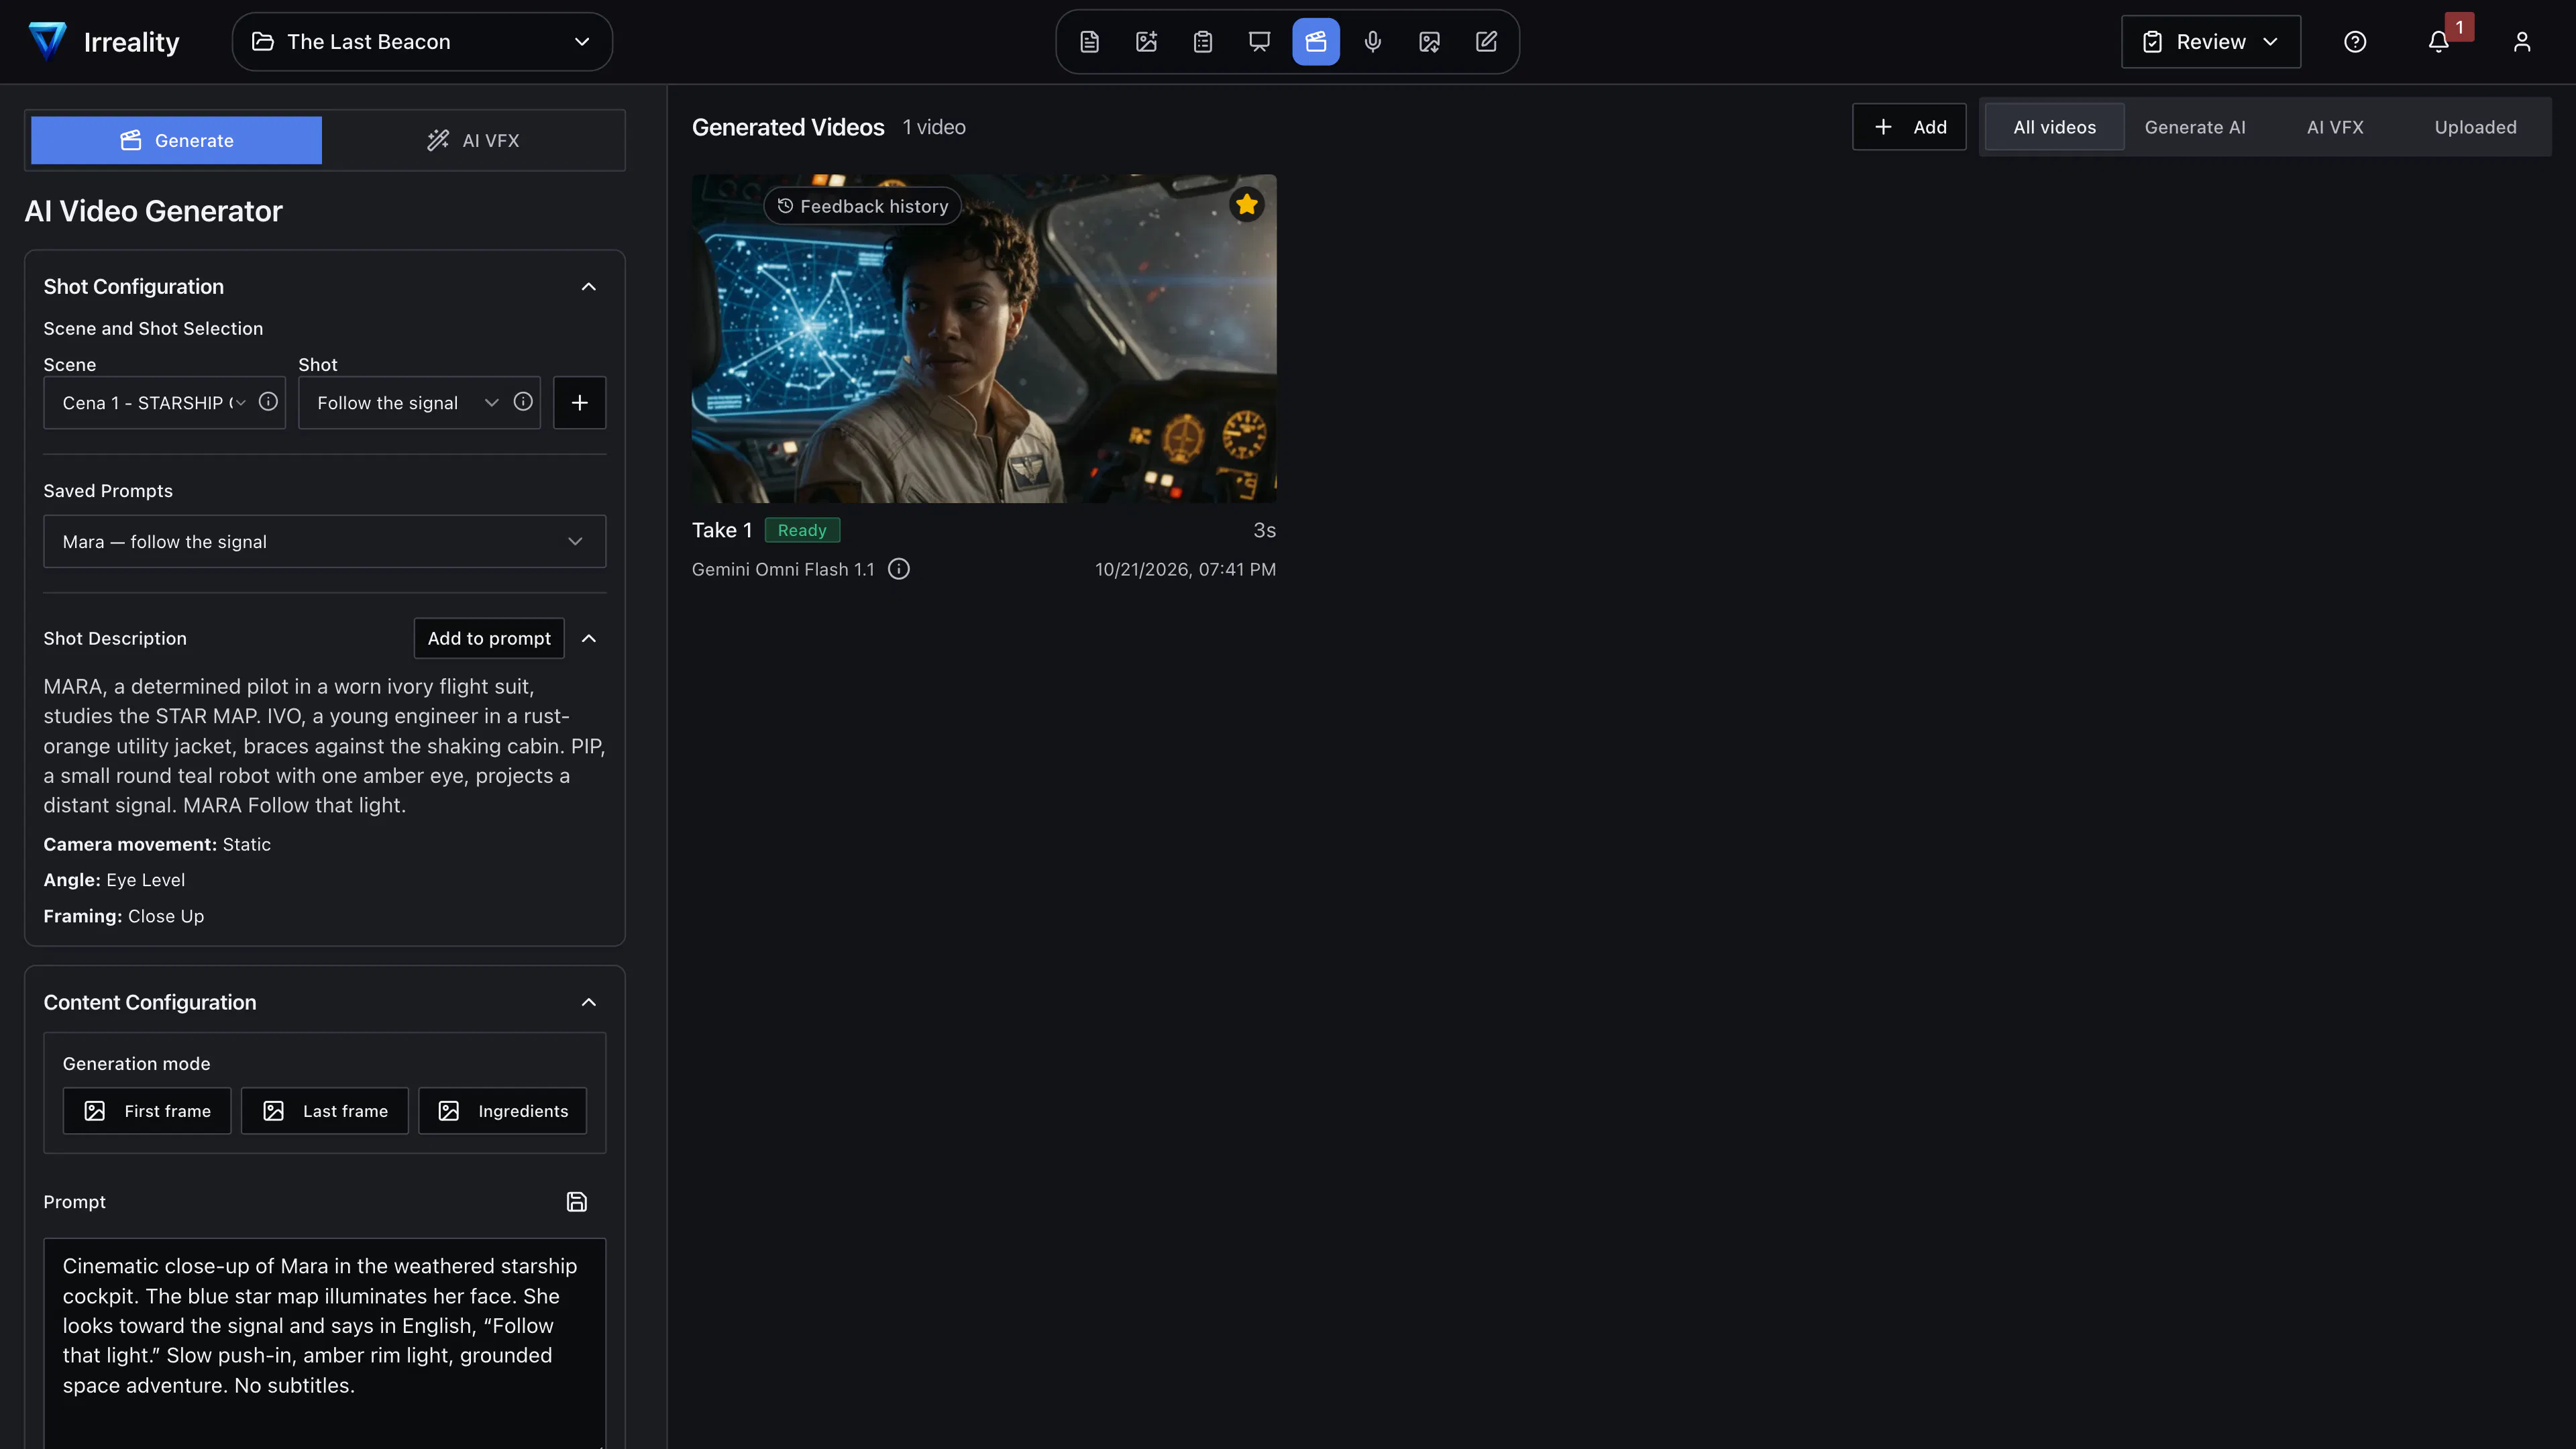Click the Add button
This screenshot has height=1449, width=2576.
1909,127
